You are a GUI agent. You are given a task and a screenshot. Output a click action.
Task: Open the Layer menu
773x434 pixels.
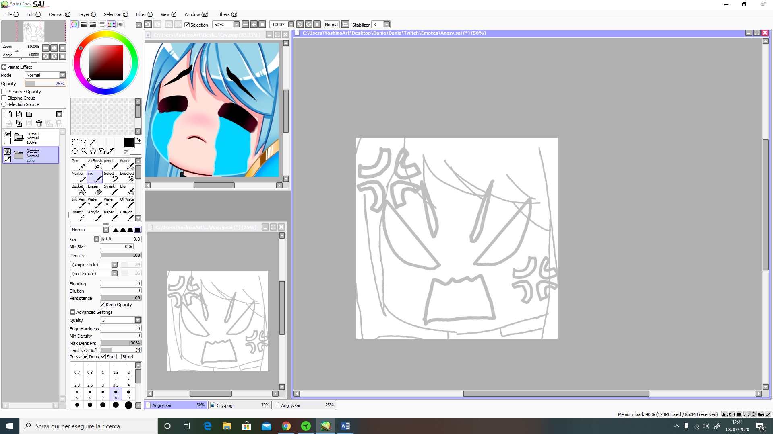(x=87, y=14)
